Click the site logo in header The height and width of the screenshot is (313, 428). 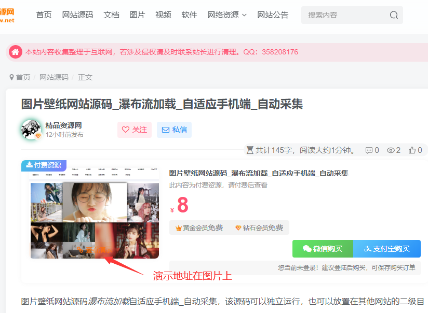pyautogui.click(x=7, y=15)
